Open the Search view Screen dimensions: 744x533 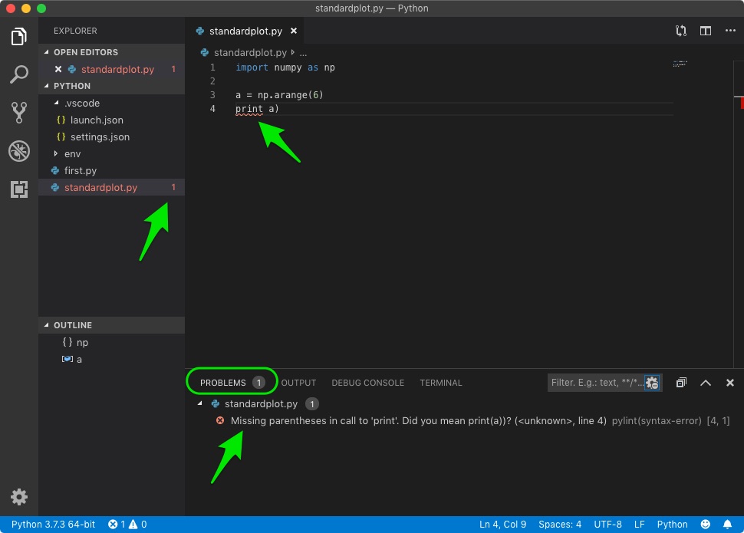pyautogui.click(x=18, y=74)
